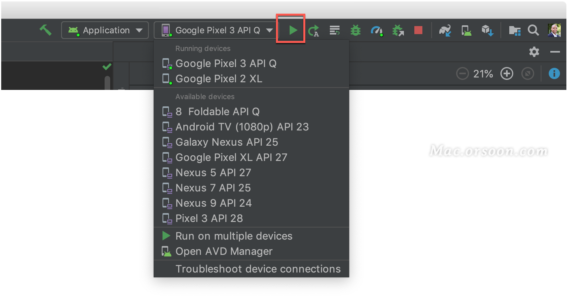
Task: Select Android TV (1080p) API 23
Action: pyautogui.click(x=251, y=127)
